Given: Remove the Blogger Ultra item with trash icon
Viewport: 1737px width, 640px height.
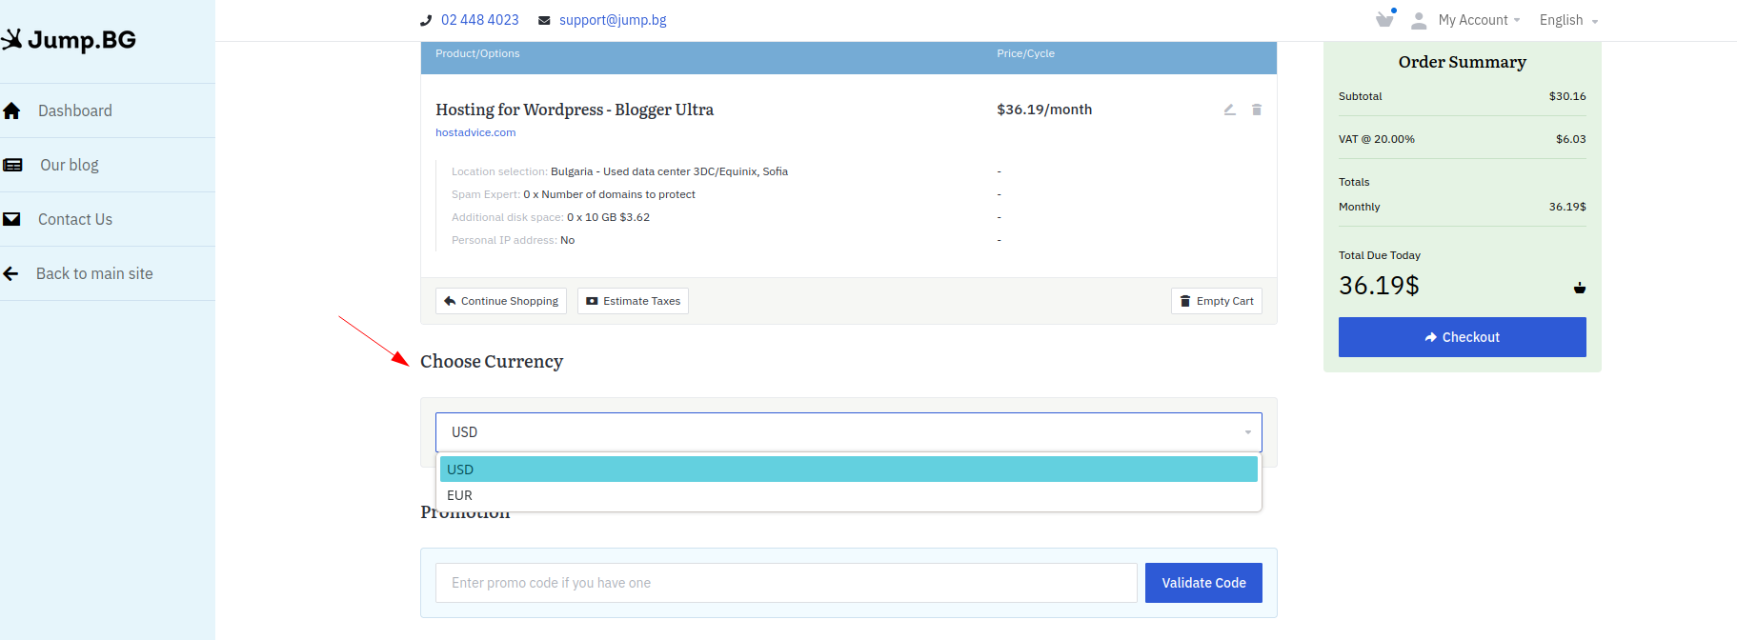Looking at the screenshot, I should point(1257,110).
